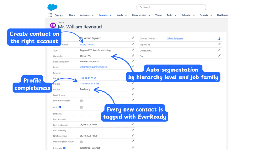Select the Contacts tab

(103, 15)
